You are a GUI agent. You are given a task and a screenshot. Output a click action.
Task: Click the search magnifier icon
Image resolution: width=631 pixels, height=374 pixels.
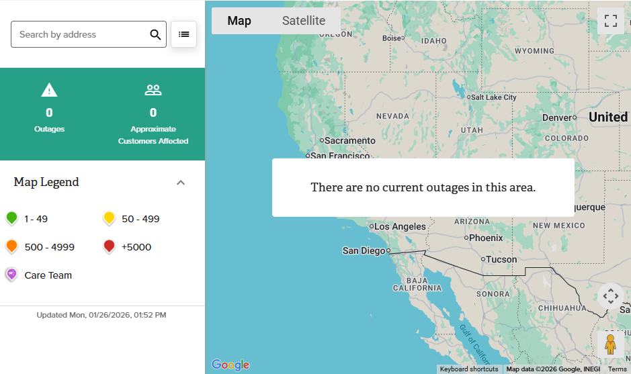pyautogui.click(x=155, y=35)
